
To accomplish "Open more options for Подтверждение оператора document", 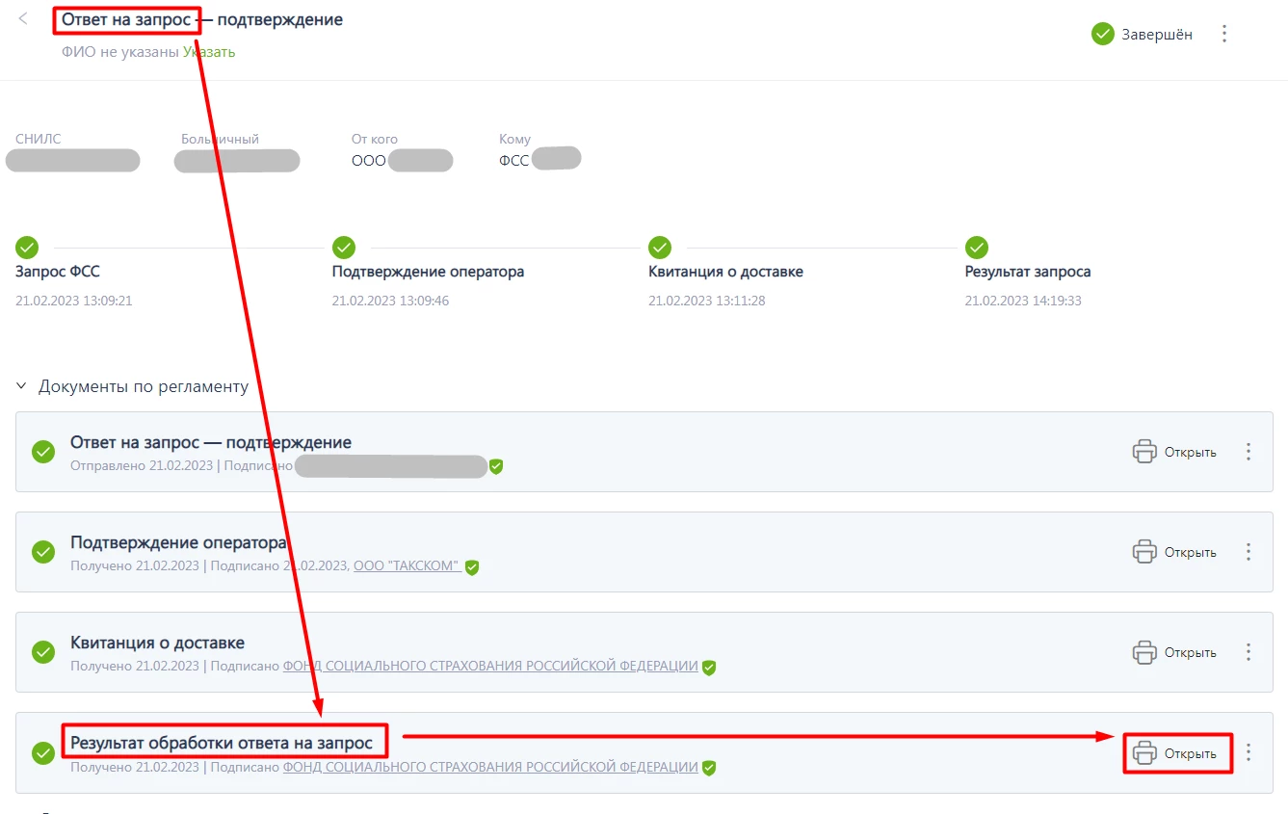I will [1249, 552].
